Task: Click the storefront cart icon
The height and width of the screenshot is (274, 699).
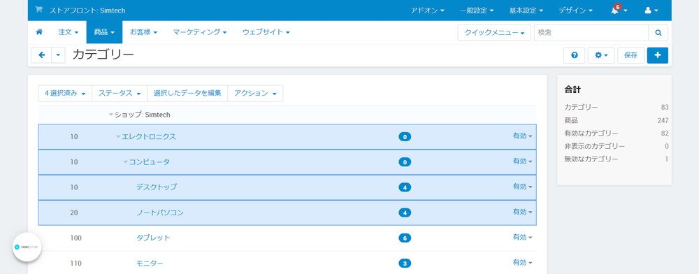Action: (38, 10)
